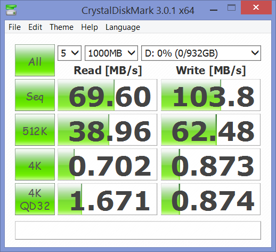Run all benchmarks with the All button

point(35,60)
